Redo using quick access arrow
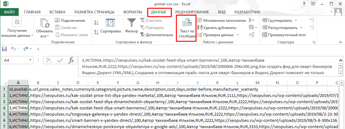 tap(26, 49)
